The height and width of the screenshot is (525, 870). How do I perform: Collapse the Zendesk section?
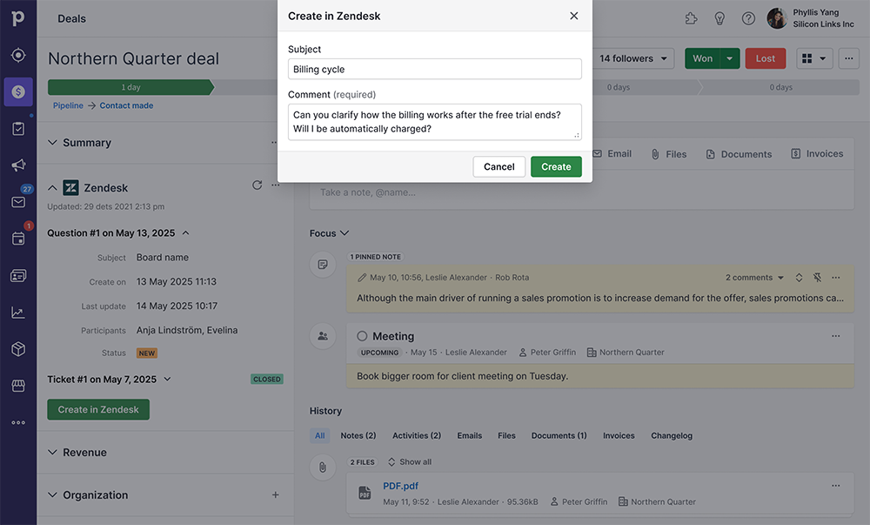52,188
